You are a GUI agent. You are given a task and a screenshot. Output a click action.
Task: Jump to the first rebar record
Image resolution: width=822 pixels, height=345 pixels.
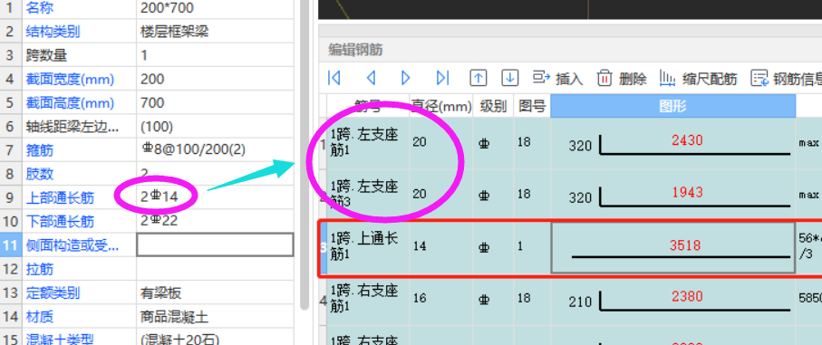(334, 78)
